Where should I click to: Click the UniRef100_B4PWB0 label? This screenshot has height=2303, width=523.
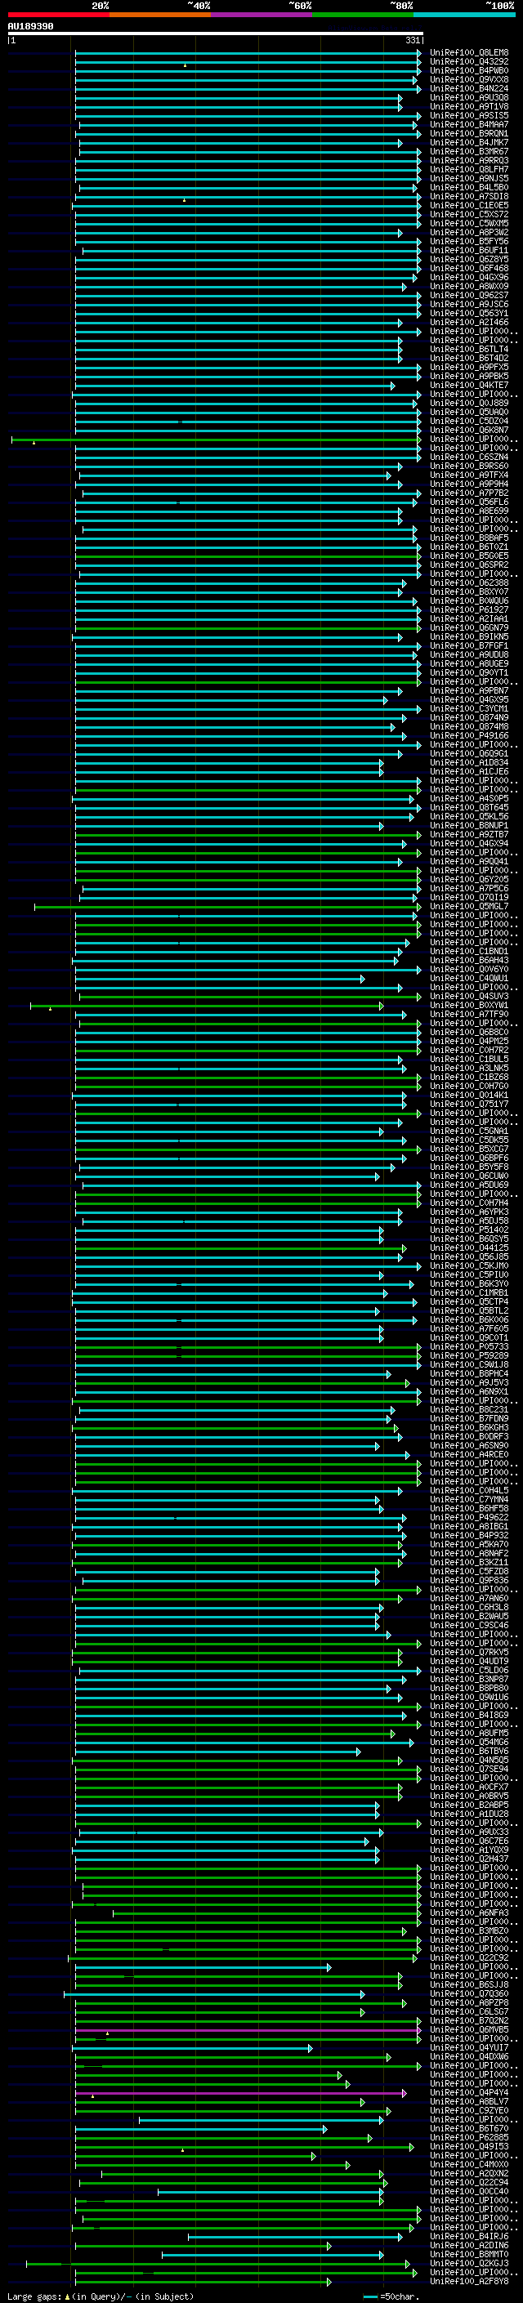(x=469, y=70)
